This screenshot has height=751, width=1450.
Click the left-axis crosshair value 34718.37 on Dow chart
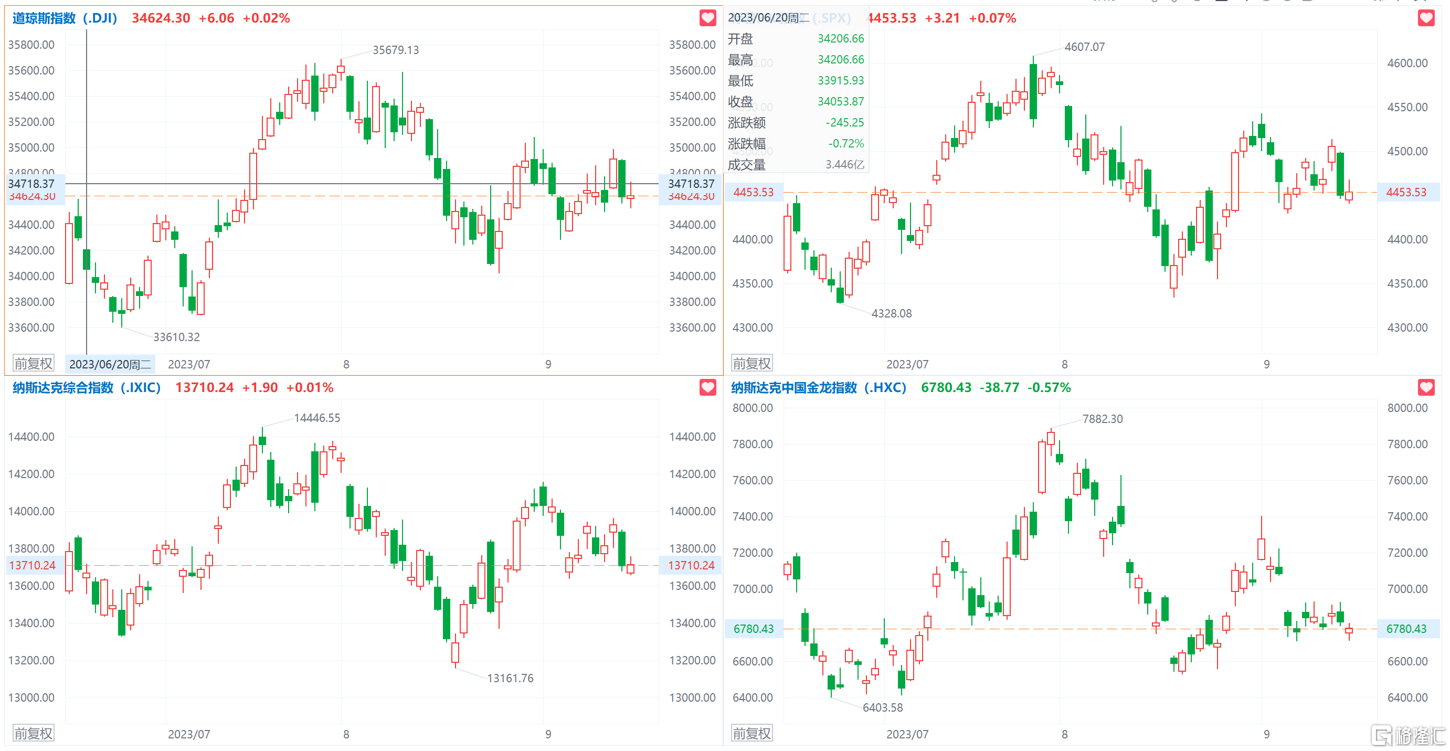pos(31,184)
